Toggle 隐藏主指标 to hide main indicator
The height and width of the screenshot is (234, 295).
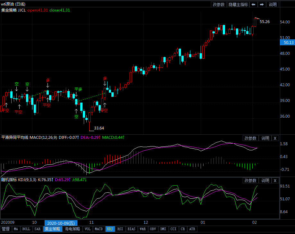click(238, 4)
